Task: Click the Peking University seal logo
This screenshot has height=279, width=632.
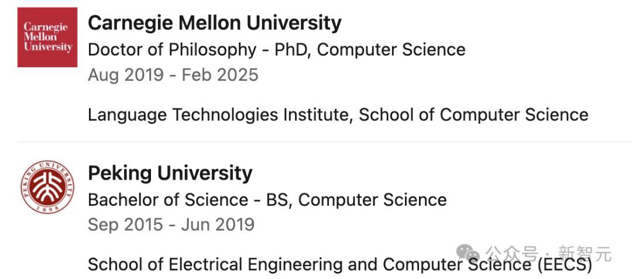Action: [47, 187]
